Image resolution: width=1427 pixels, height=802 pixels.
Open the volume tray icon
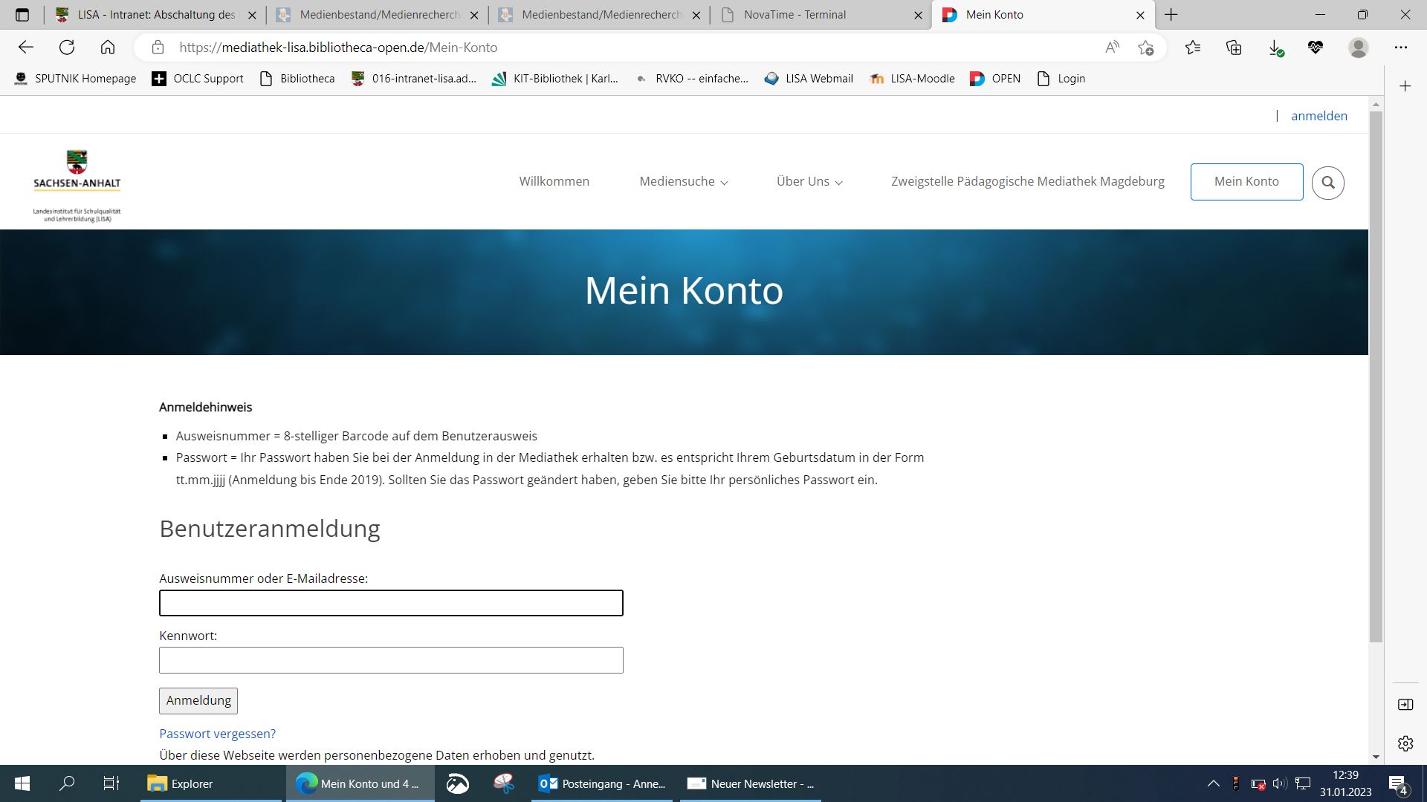(x=1279, y=783)
